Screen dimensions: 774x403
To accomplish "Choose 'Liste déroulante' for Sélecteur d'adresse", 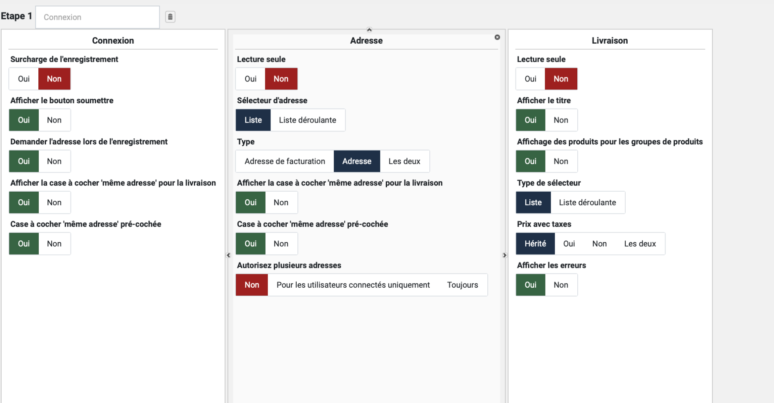I will tap(307, 120).
